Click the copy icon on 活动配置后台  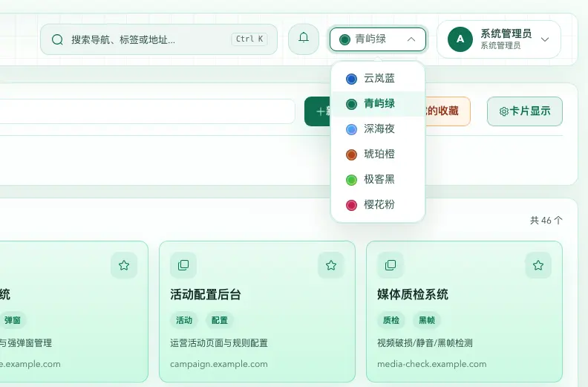click(183, 265)
